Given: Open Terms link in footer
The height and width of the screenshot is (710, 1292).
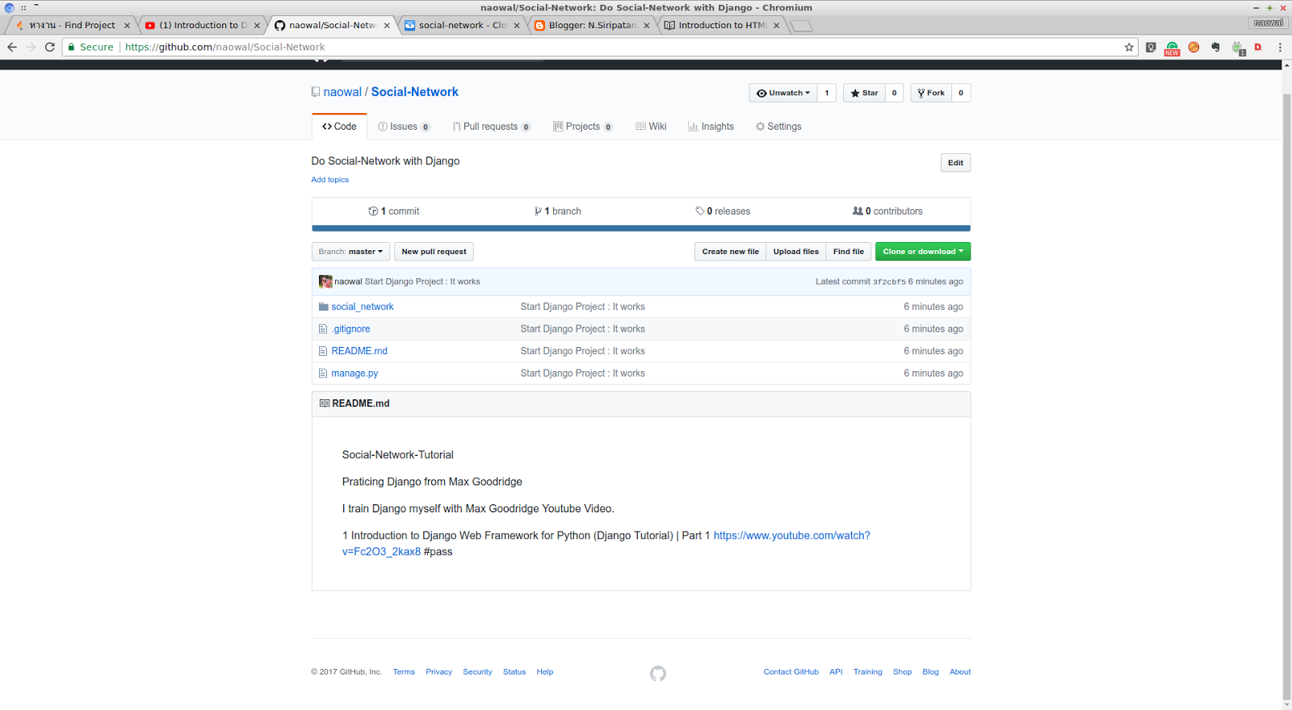Looking at the screenshot, I should point(404,672).
